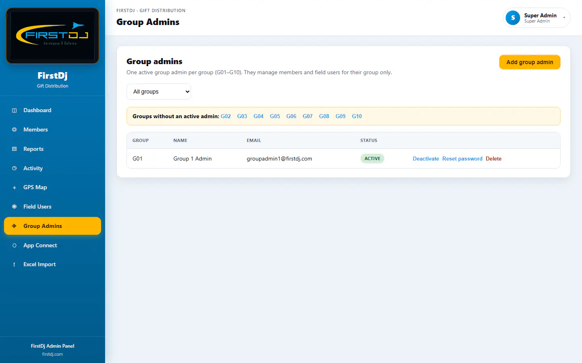The image size is (582, 363).
Task: Open the All groups filter dropdown
Action: pyautogui.click(x=159, y=92)
